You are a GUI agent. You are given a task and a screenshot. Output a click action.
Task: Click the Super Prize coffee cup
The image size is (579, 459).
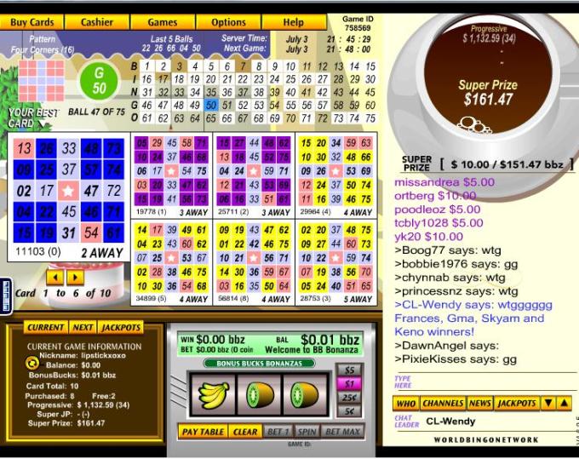click(x=488, y=79)
